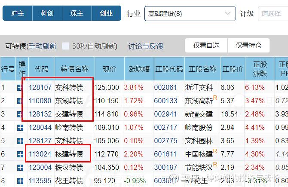Expand row 3 交建转债 plus icon
Viewport: 288px width, 187px height.
point(20,114)
